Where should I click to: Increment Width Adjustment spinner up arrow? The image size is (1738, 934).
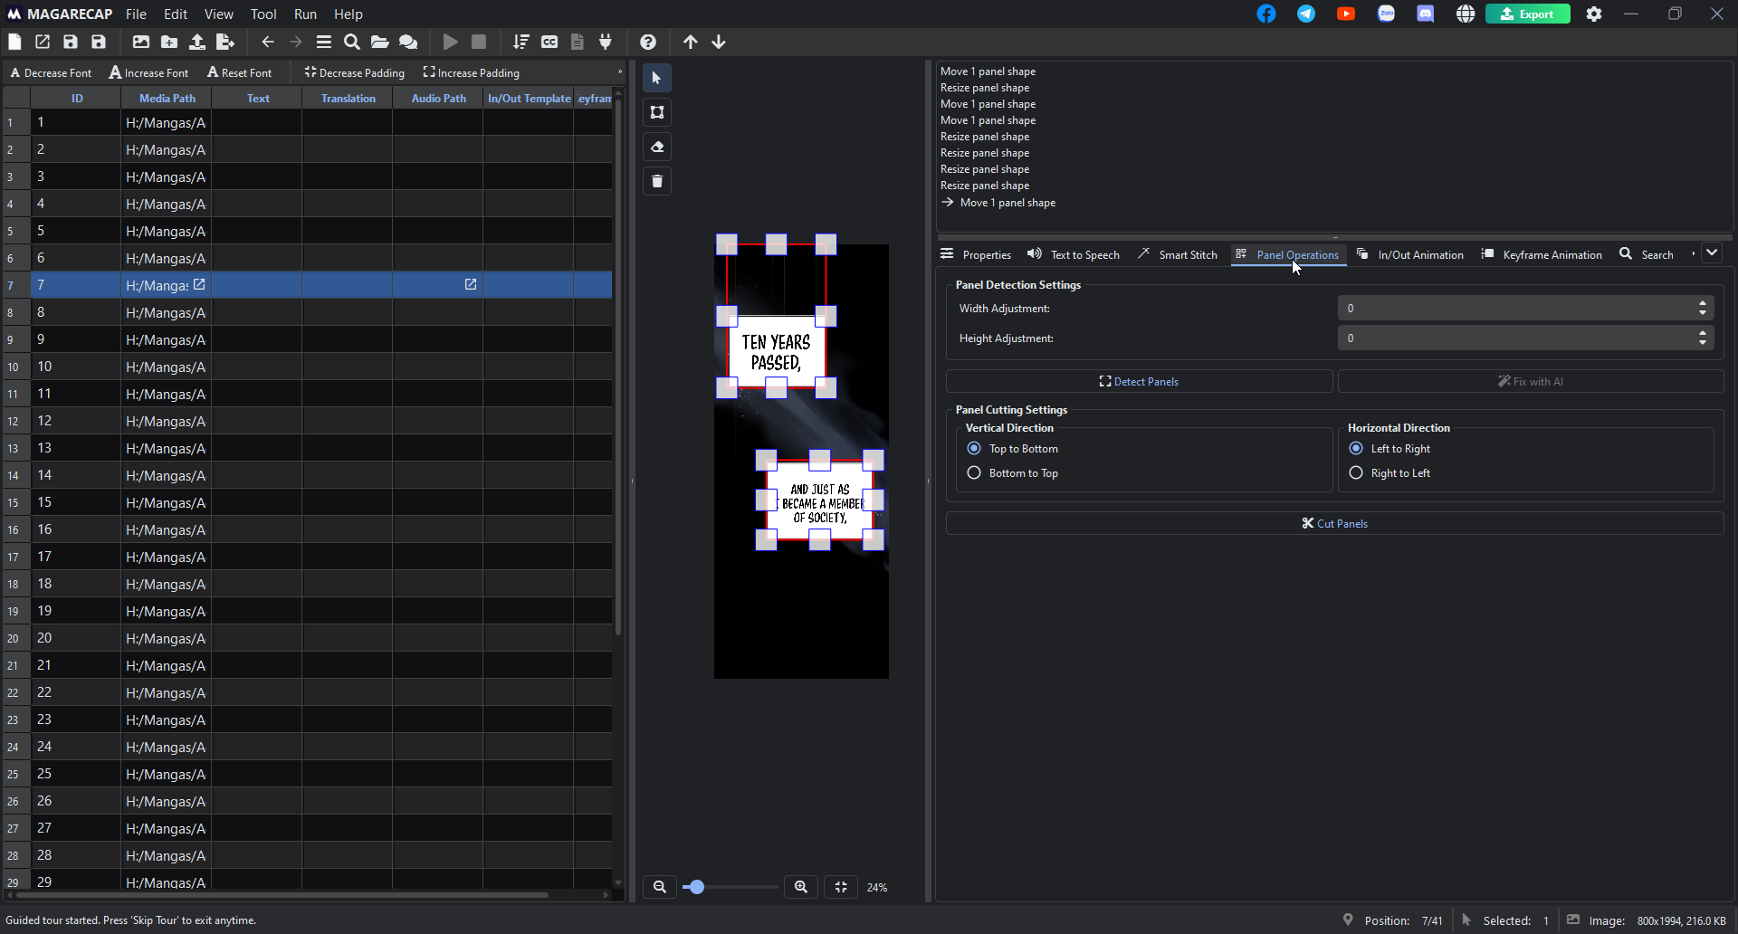(x=1703, y=303)
